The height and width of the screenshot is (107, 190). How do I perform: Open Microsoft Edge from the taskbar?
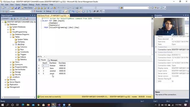(23, 105)
